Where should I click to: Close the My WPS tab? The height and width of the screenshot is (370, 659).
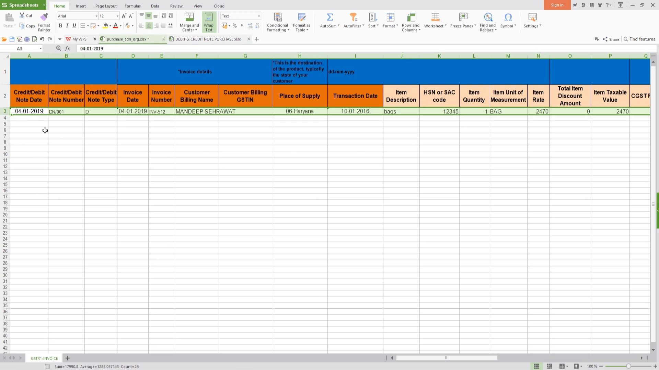coord(95,39)
